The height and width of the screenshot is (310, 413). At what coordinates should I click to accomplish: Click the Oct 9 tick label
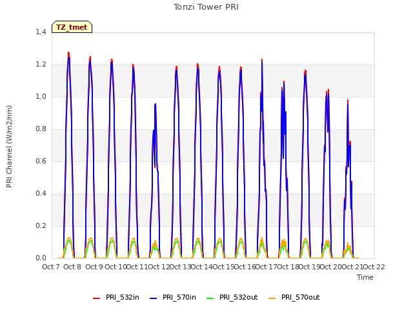coord(94,267)
